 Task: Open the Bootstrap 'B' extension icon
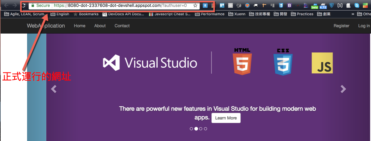coord(289,5)
